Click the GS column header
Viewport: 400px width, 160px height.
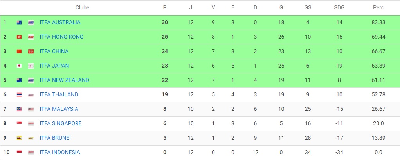(308, 8)
